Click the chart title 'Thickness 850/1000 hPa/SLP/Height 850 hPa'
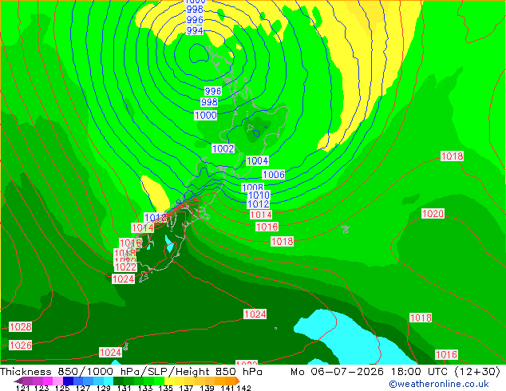This screenshot has height=391, width=506. pos(131,372)
